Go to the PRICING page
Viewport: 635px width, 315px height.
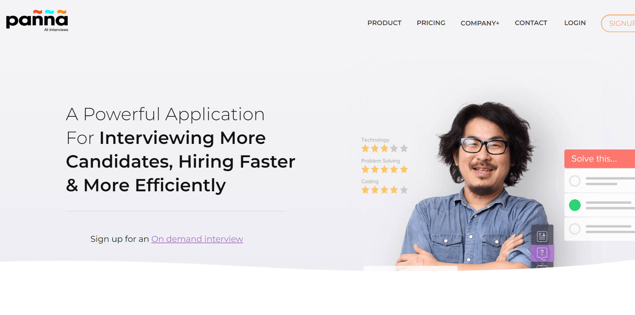point(431,23)
